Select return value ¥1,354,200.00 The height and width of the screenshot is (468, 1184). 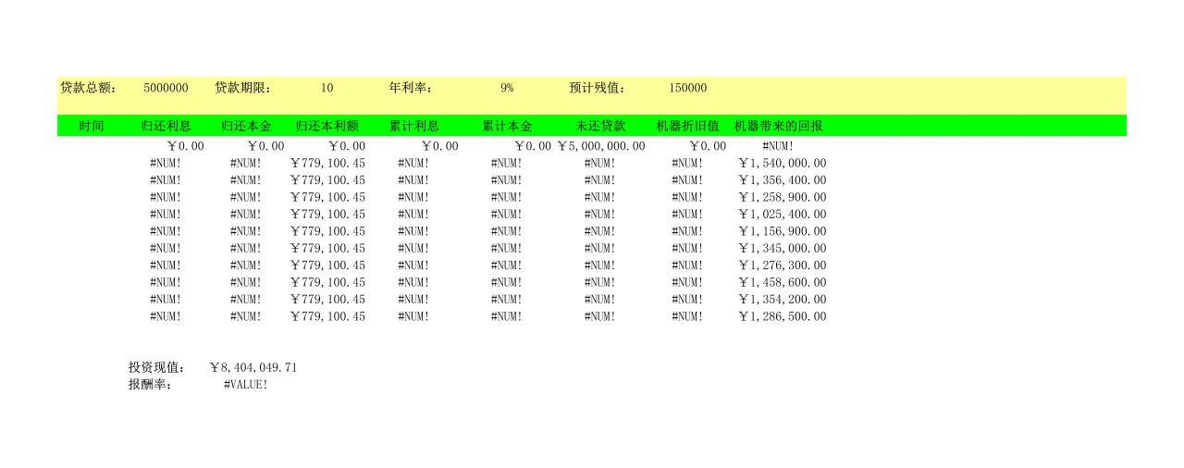pyautogui.click(x=783, y=300)
